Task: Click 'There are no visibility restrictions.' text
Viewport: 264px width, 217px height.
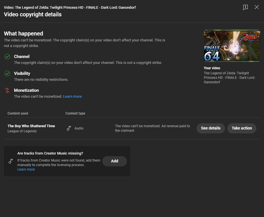Action: pyautogui.click(x=41, y=79)
